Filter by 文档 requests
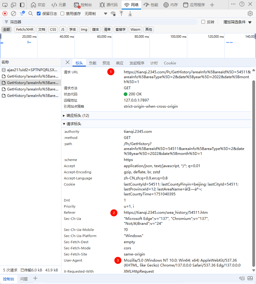 tap(42, 29)
